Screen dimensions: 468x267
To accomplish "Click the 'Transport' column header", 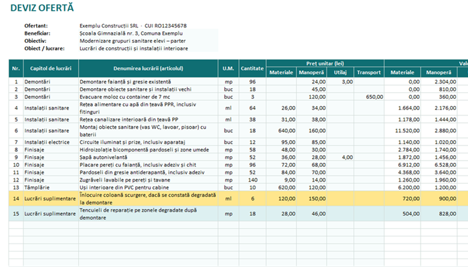I will tap(369, 72).
